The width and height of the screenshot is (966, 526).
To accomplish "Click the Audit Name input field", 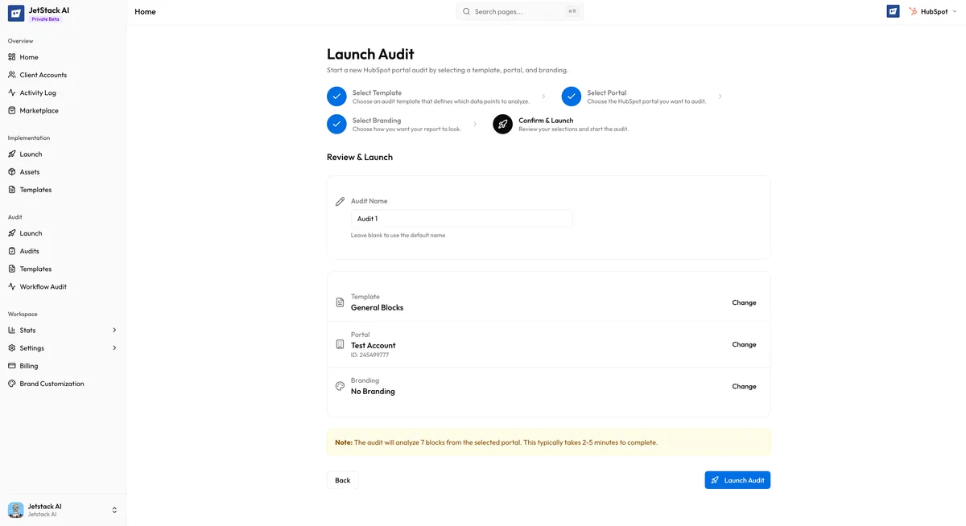I will point(461,218).
